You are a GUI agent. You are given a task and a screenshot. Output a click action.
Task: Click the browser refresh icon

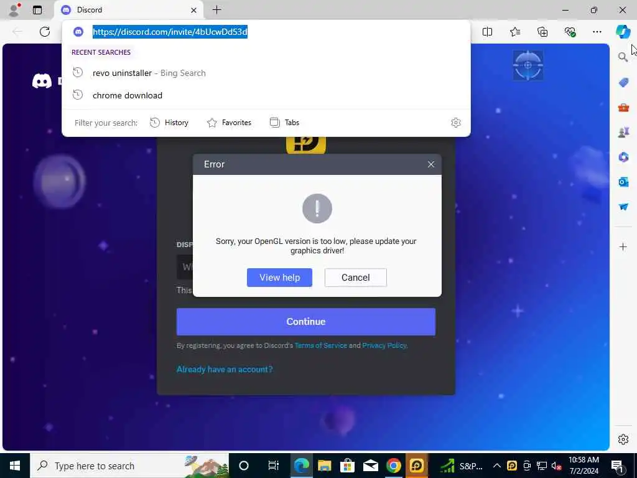[45, 32]
